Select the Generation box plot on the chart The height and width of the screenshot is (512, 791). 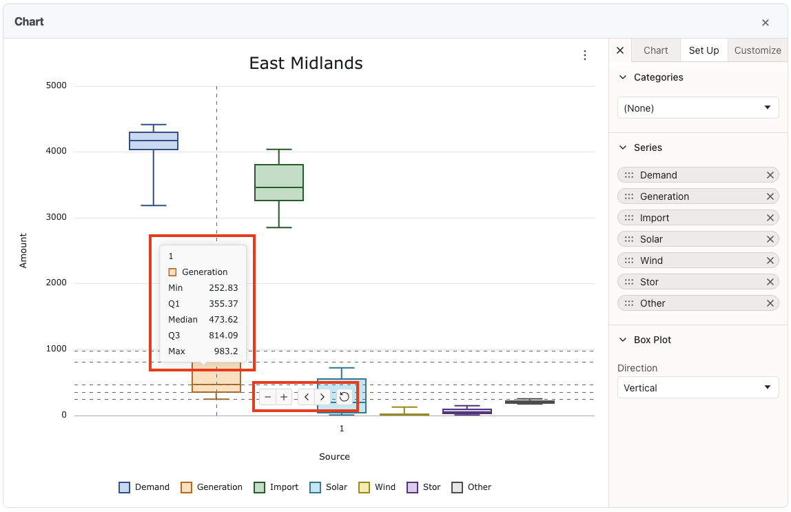[x=218, y=379]
